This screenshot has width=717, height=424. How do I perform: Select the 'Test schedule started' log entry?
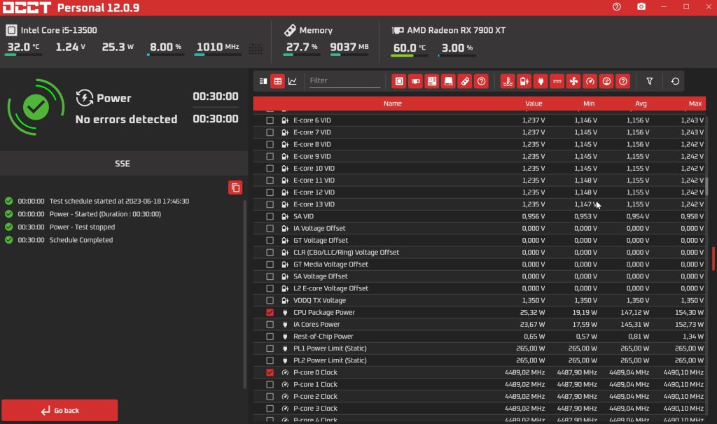pos(119,201)
